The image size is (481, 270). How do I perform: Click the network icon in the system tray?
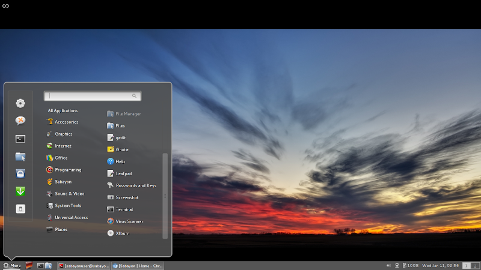tap(397, 265)
